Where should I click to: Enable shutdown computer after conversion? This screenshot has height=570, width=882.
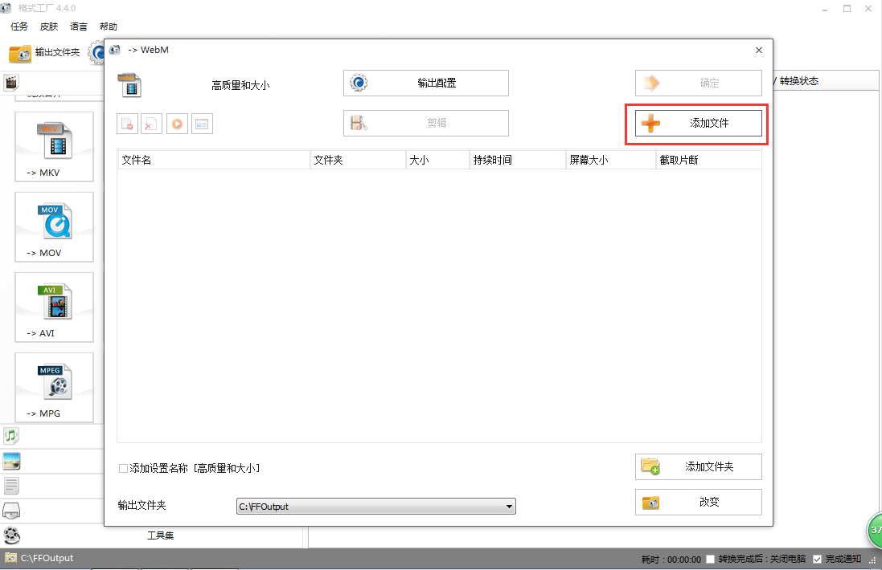[711, 559]
